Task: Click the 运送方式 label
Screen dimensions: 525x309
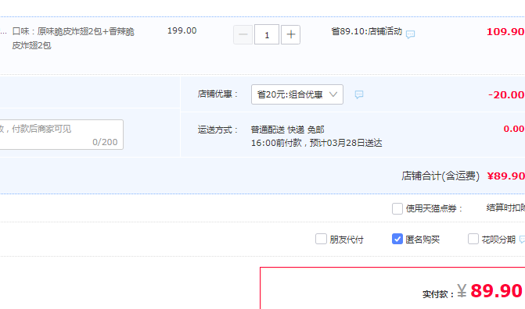Action: [x=218, y=130]
